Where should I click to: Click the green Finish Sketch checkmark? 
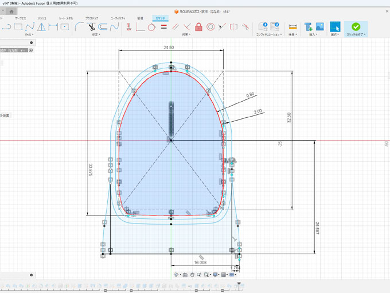[x=356, y=26]
